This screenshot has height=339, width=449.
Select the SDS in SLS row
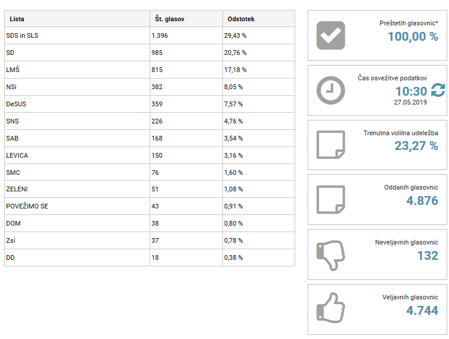coord(150,35)
